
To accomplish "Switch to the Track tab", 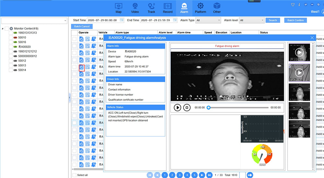I will click(151, 8).
